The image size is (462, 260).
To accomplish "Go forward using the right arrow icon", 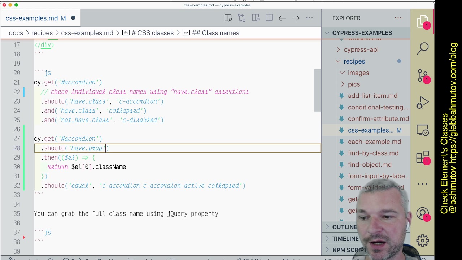I will [x=296, y=18].
